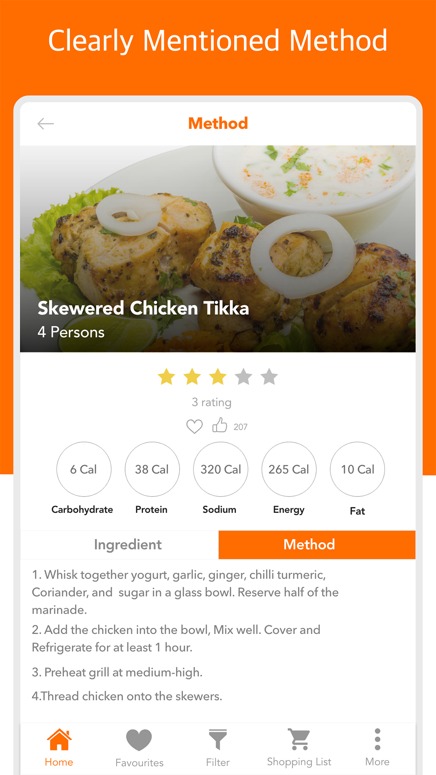Click the 207 likes counter
This screenshot has width=436, height=775.
241,426
